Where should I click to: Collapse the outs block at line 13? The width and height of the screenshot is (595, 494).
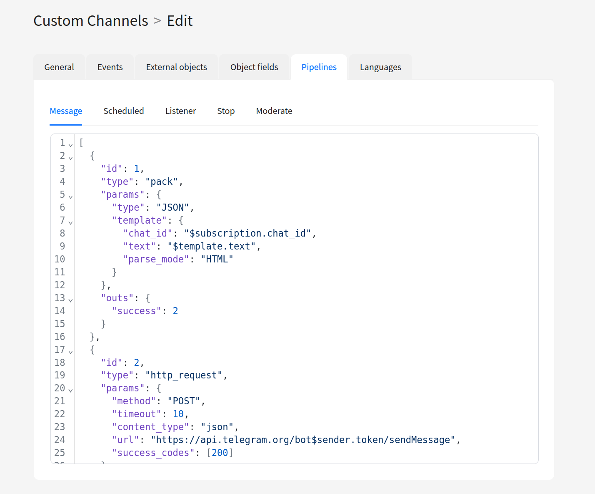tap(70, 300)
